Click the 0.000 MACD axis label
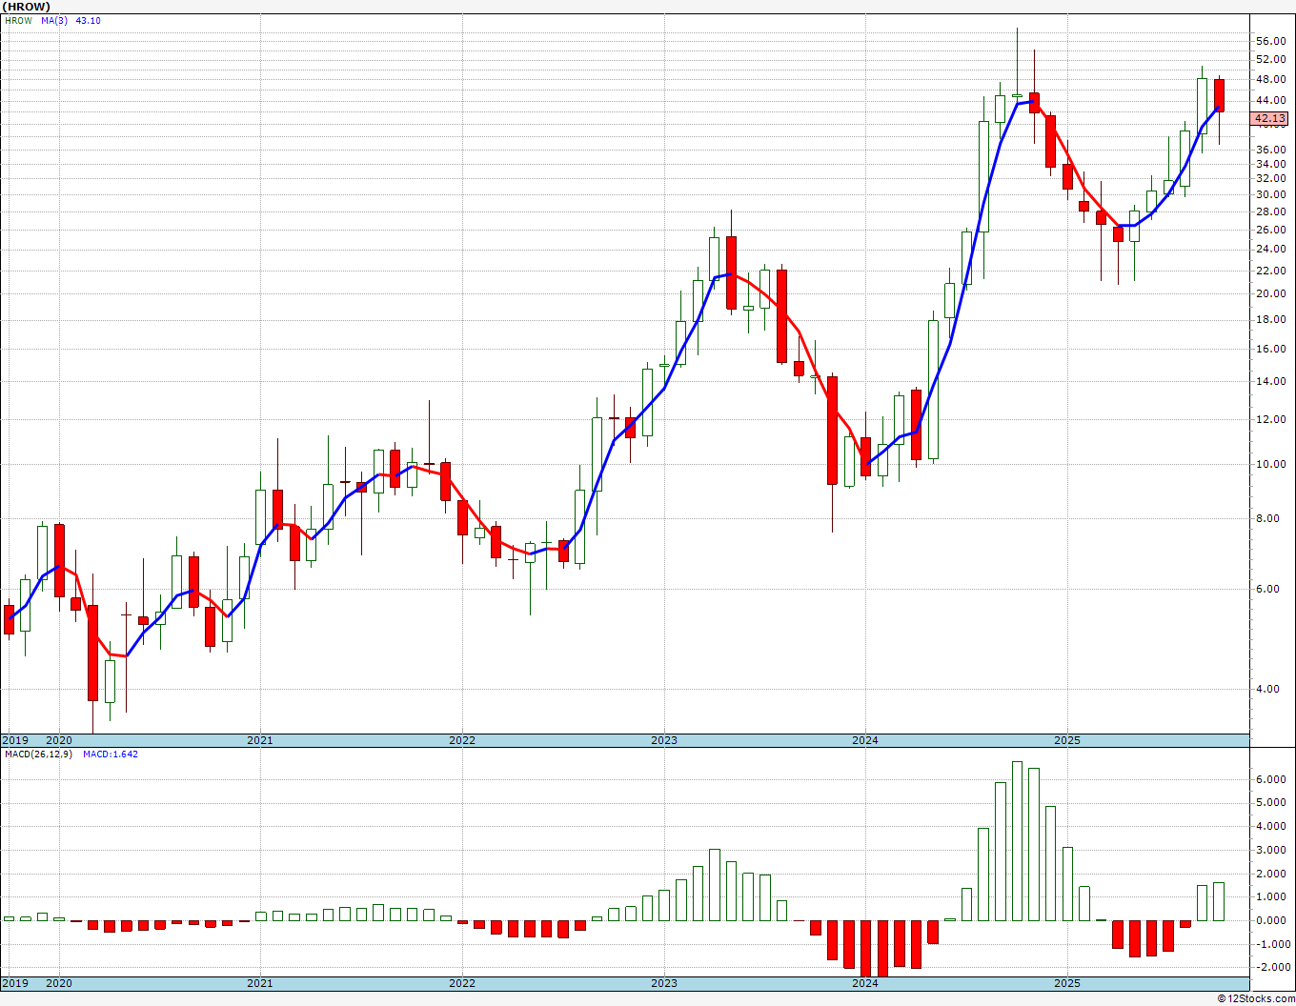The image size is (1296, 1006). [1271, 920]
